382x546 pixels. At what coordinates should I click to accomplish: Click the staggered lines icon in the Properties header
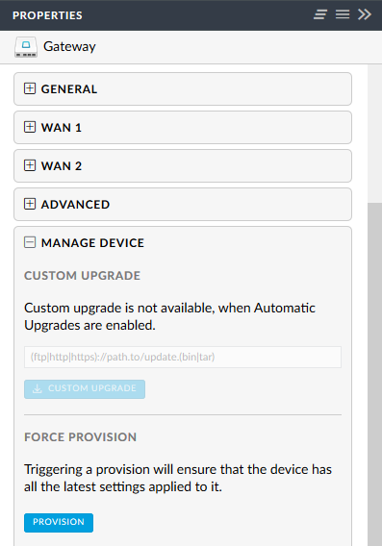point(320,14)
